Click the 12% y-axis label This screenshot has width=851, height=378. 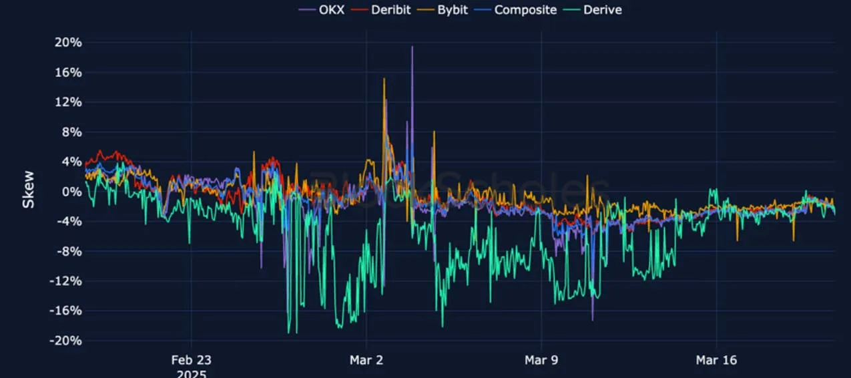68,102
